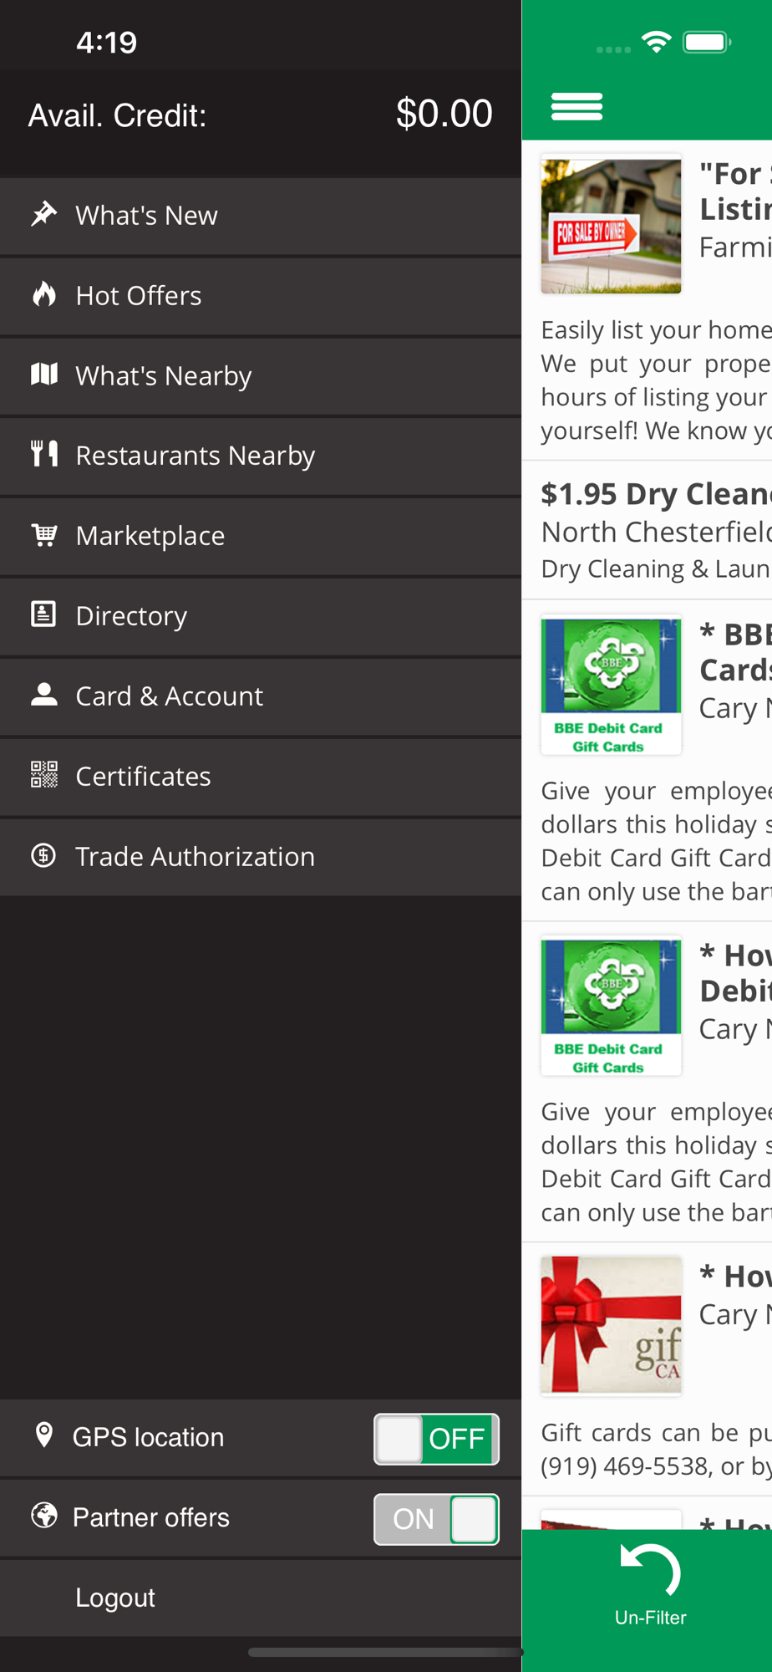Tap the fork and knife restaurants icon
This screenshot has height=1672, width=772.
[43, 454]
